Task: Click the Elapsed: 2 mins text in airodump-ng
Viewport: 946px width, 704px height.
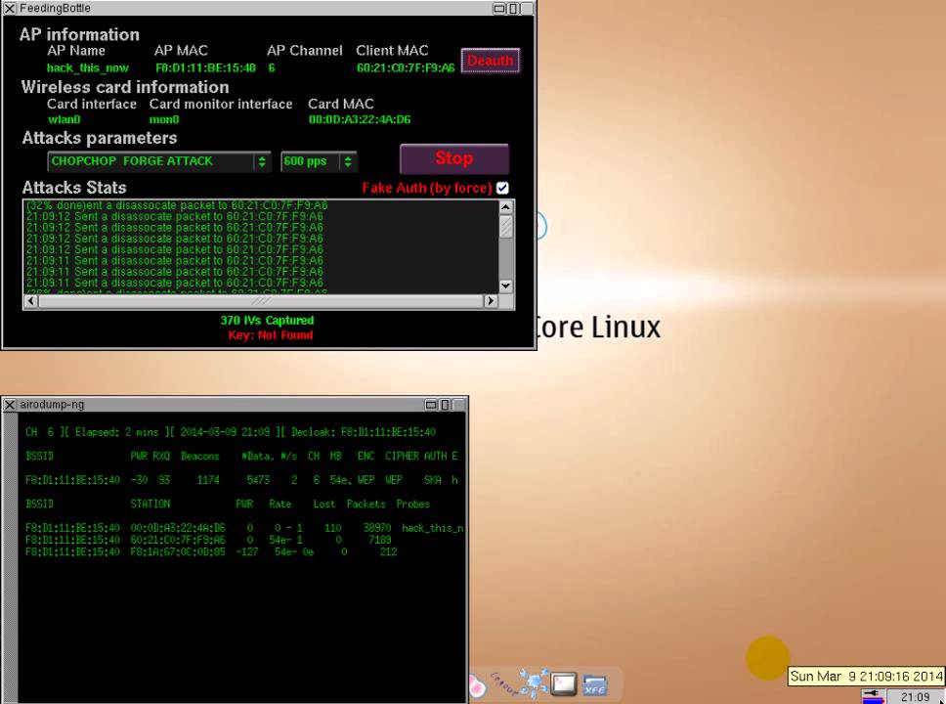Action: click(116, 432)
